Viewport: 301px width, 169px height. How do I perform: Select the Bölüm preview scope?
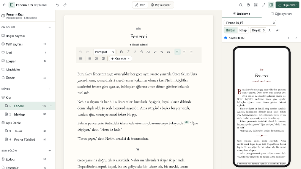(230, 30)
